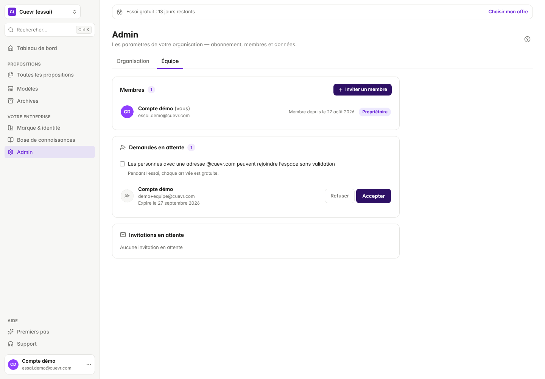545x379 pixels.
Task: Click the Invitations en attente envelope icon
Action: click(123, 235)
